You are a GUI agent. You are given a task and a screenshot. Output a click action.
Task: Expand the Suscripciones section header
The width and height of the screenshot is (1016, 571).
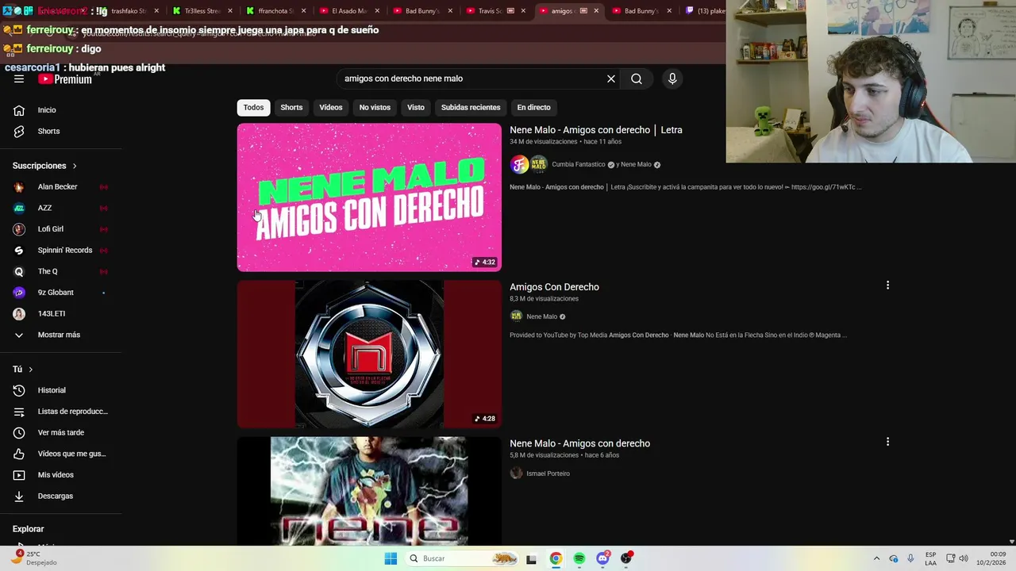coord(44,166)
